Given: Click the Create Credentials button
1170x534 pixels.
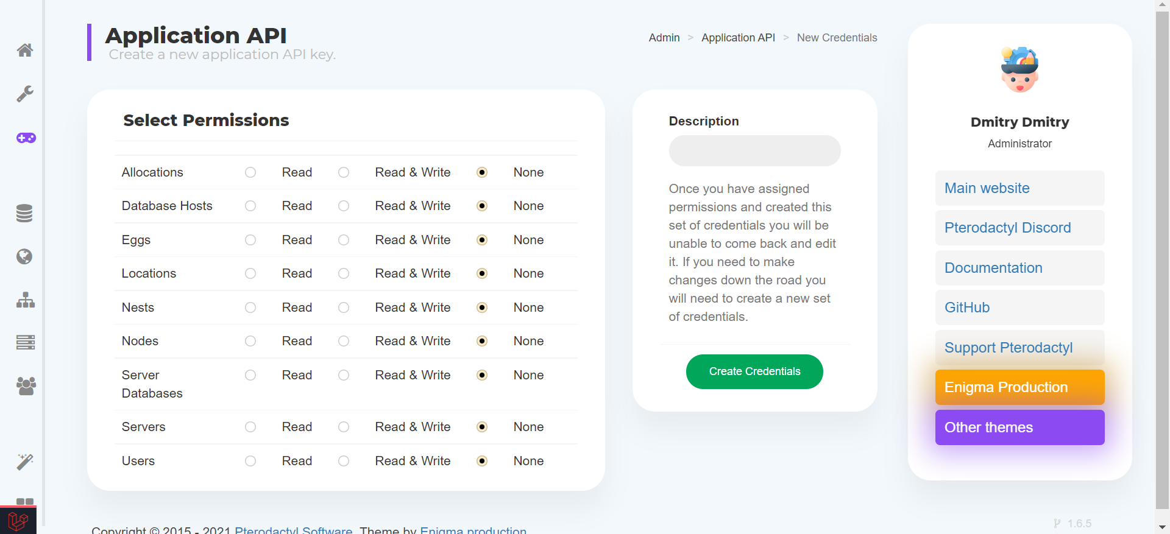Looking at the screenshot, I should coord(754,371).
